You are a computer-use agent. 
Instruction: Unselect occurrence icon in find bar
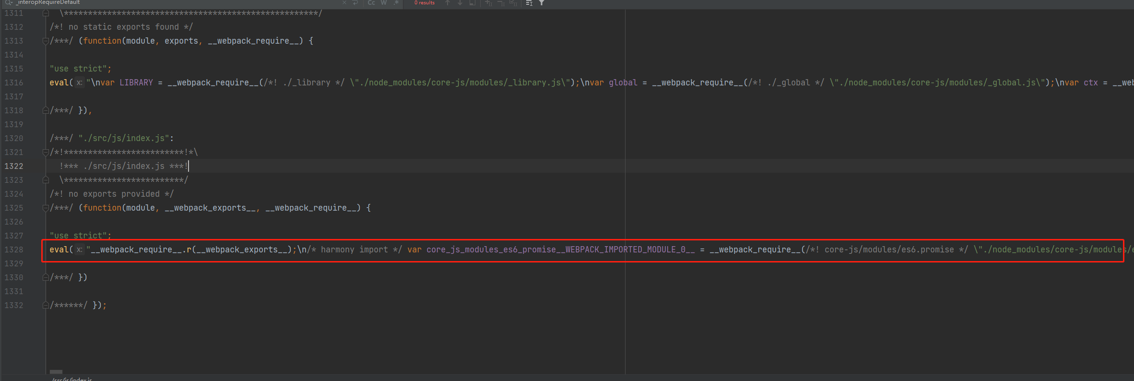501,2
